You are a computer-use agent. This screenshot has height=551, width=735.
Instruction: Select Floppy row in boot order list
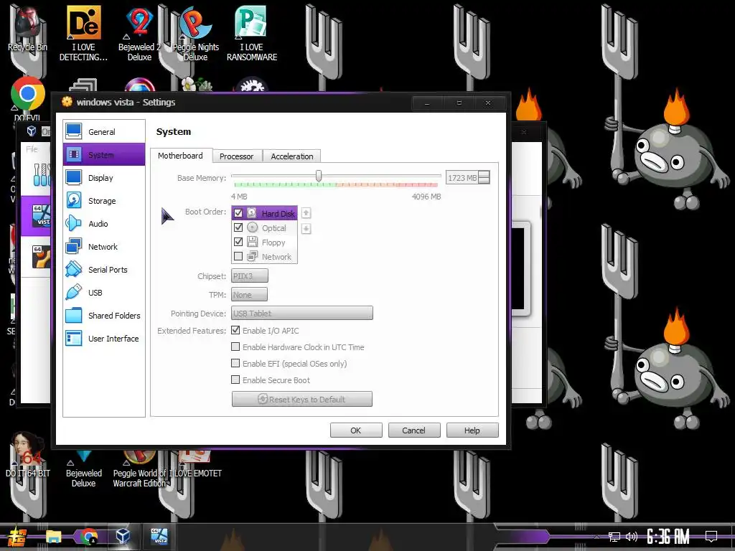pyautogui.click(x=264, y=242)
